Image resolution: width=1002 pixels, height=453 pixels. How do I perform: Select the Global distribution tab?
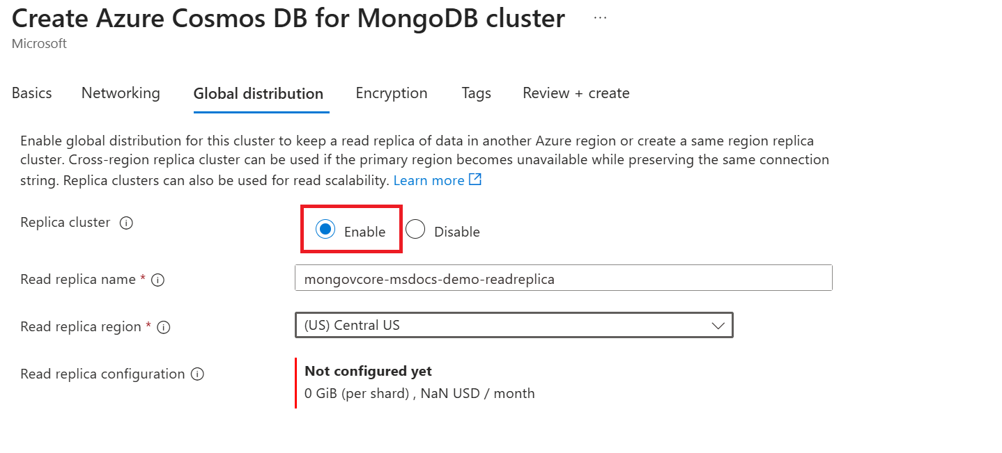pyautogui.click(x=259, y=94)
